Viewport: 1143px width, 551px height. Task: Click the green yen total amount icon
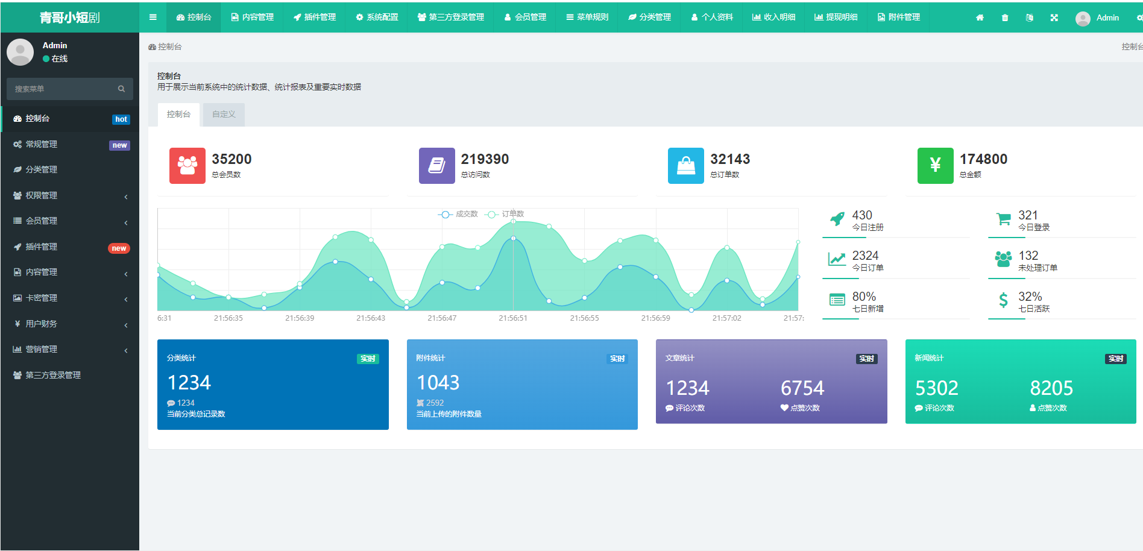[935, 165]
